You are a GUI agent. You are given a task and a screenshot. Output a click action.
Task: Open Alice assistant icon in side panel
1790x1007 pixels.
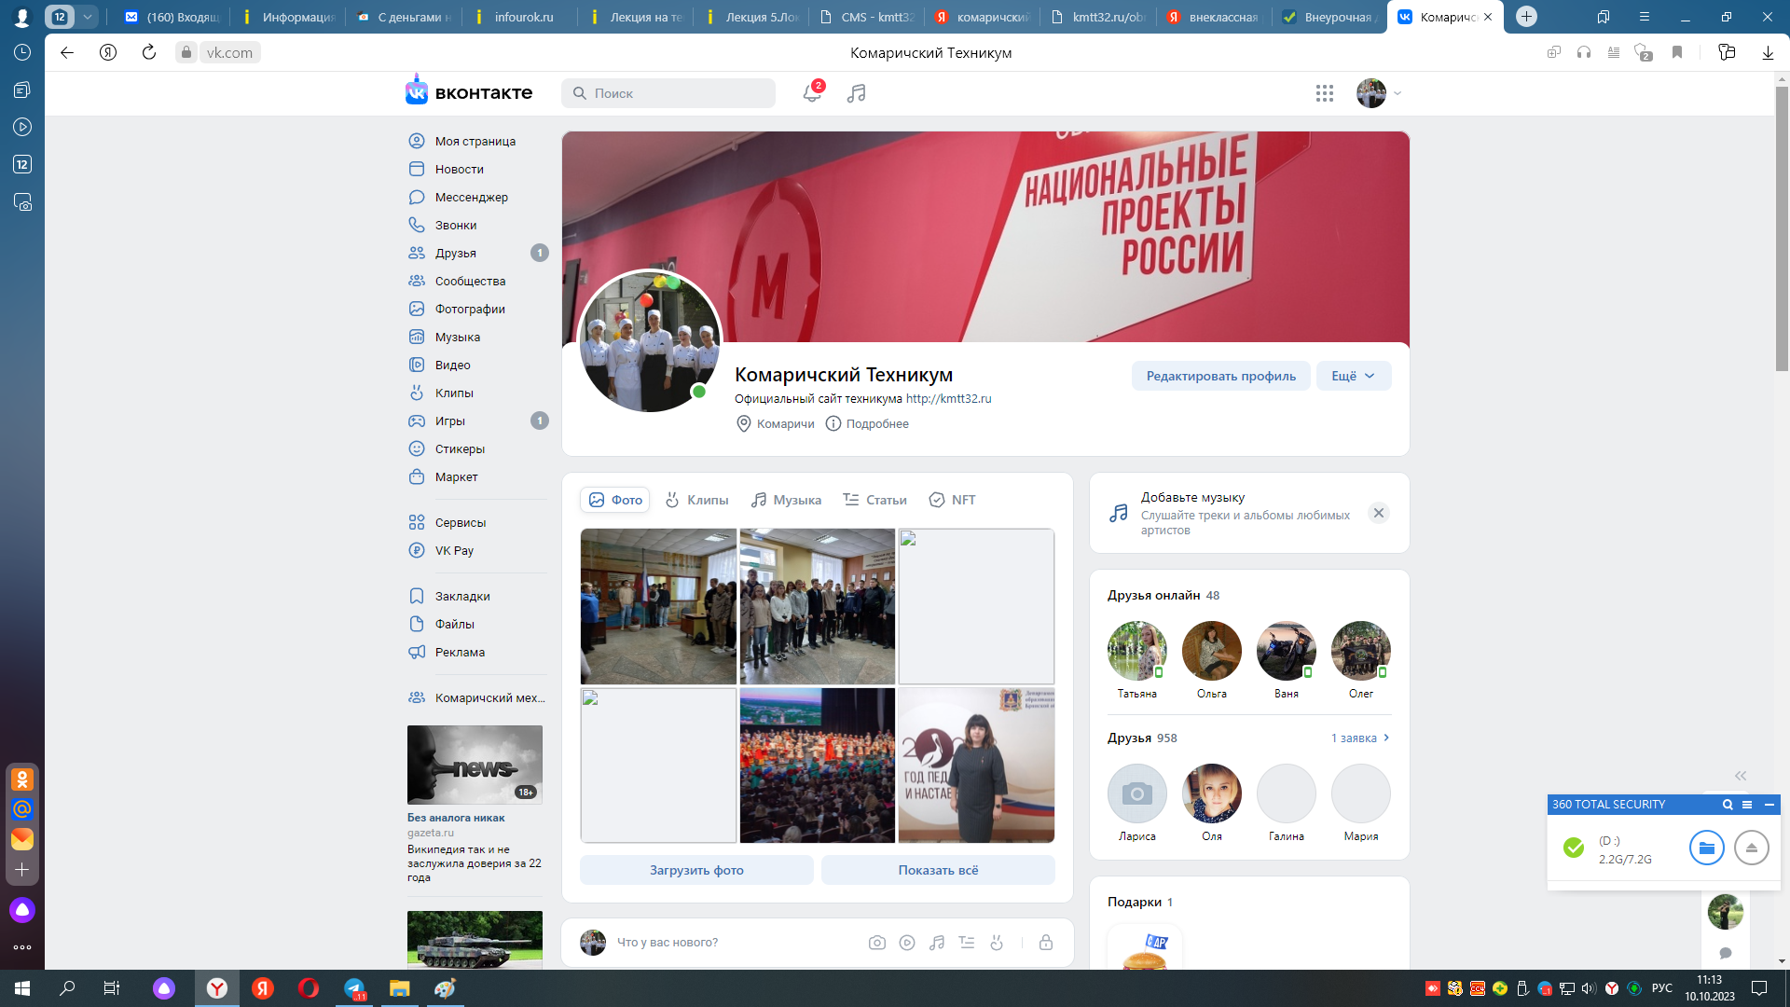[x=22, y=910]
